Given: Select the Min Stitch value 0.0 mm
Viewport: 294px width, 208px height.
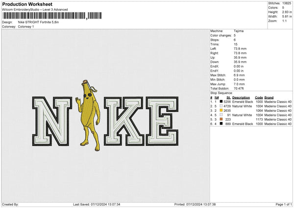Looking at the screenshot, I should [x=239, y=79].
